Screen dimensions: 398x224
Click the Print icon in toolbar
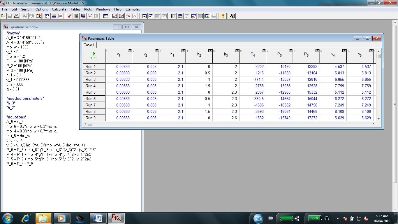[x=17, y=16]
